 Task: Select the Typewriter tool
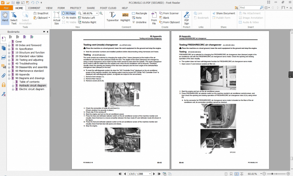pyautogui.click(x=112, y=17)
